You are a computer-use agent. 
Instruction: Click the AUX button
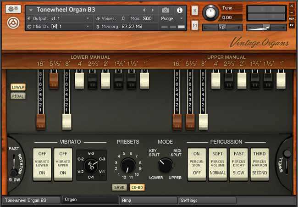coord(292,18)
